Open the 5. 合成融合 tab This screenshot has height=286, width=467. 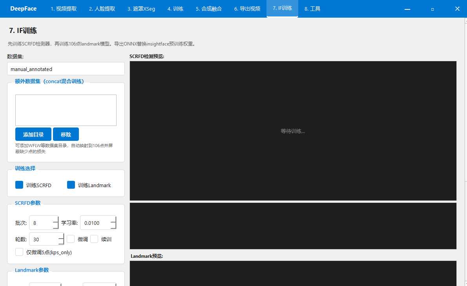click(209, 9)
